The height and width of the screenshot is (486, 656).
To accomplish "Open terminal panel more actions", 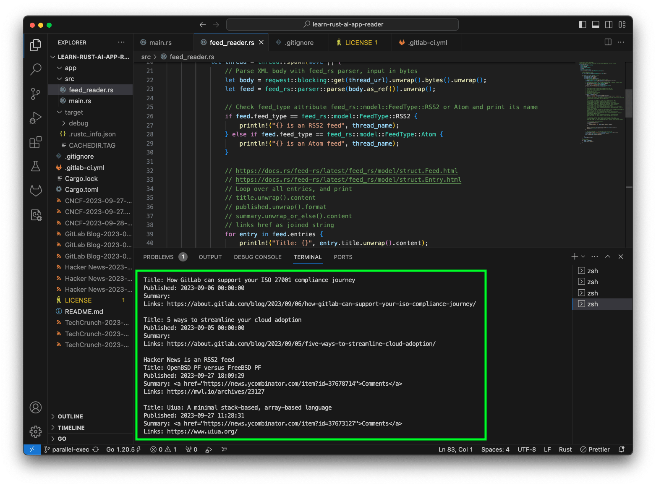I will pyautogui.click(x=595, y=256).
